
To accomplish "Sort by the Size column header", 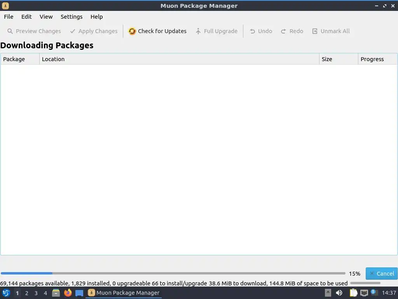I will tap(339, 59).
